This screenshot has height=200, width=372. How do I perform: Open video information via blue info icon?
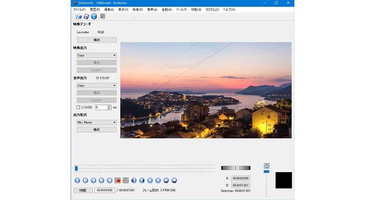(94, 17)
